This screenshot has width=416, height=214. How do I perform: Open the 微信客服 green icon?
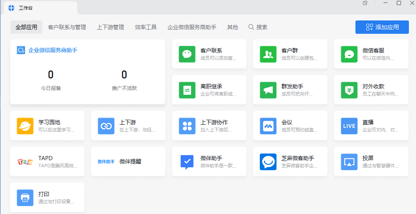pos(349,54)
